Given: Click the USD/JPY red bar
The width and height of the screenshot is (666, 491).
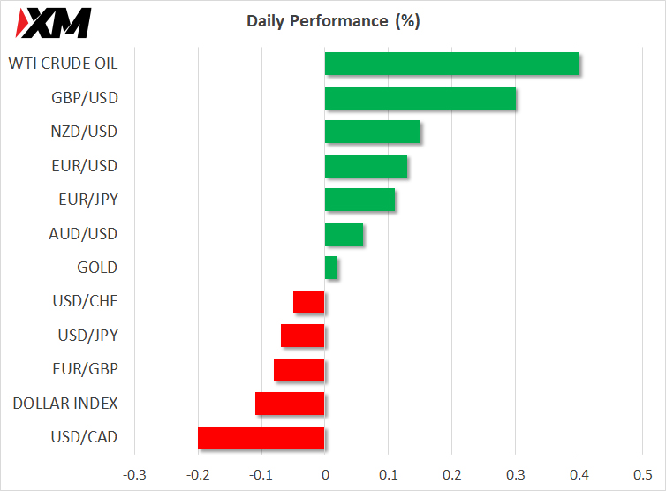Looking at the screenshot, I should (x=302, y=336).
